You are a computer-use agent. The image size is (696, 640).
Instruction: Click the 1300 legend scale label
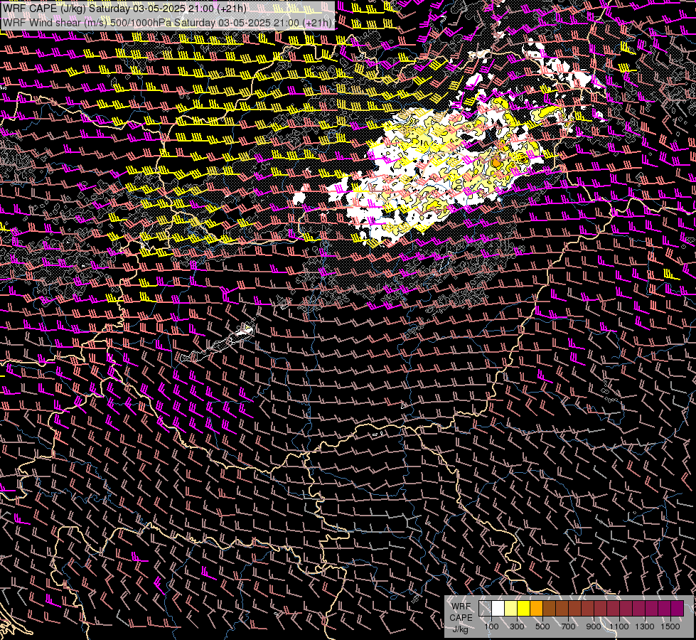click(645, 626)
